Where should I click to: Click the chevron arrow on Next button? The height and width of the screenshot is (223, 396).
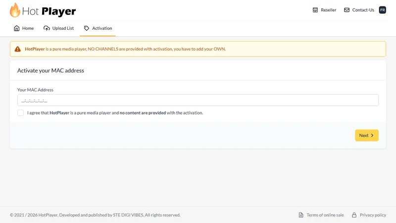(372, 135)
